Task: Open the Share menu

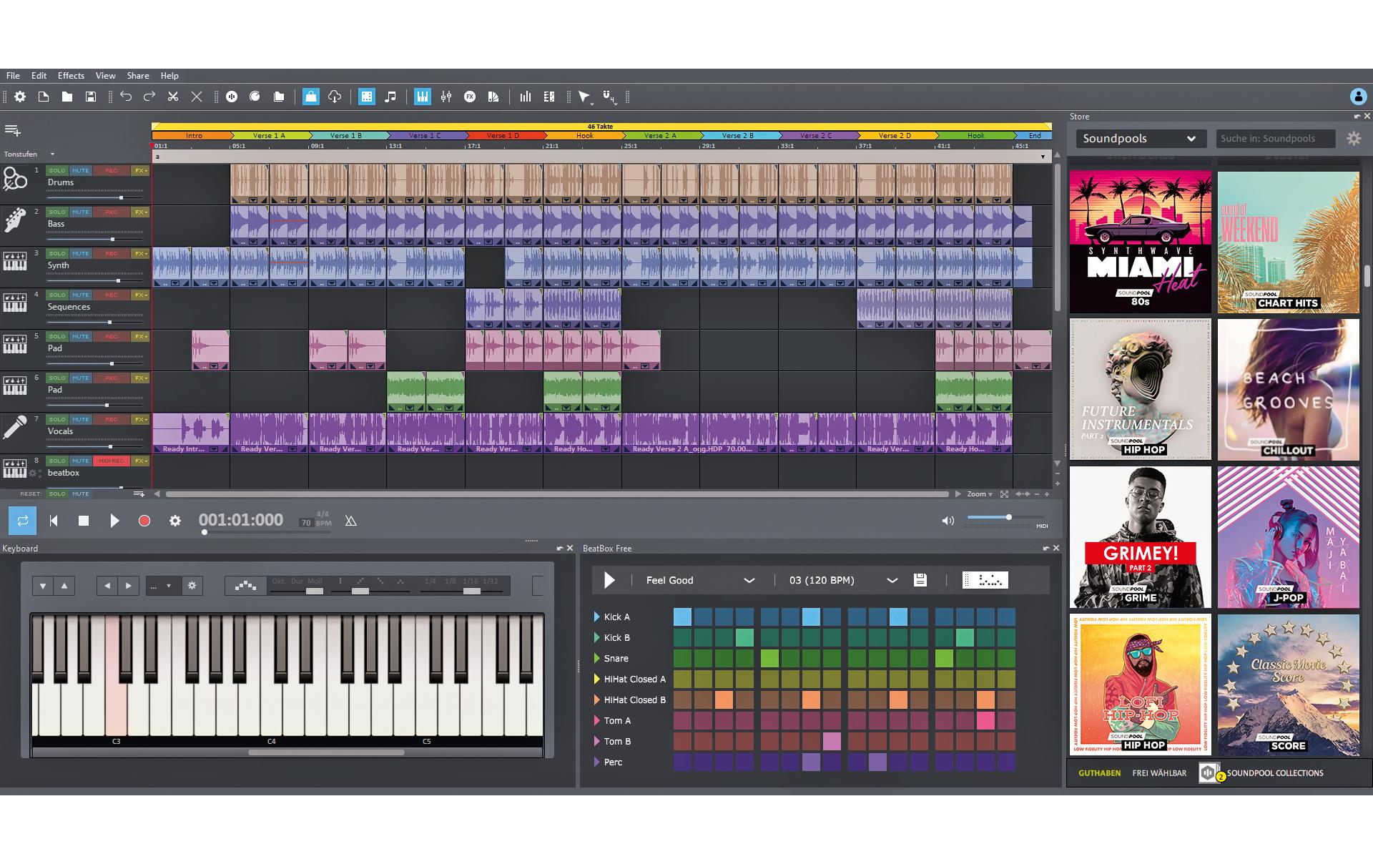Action: pos(138,76)
